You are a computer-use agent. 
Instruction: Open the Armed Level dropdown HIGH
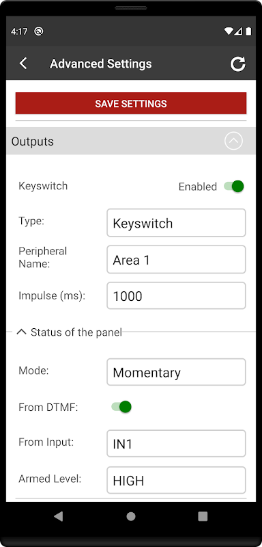[176, 481]
